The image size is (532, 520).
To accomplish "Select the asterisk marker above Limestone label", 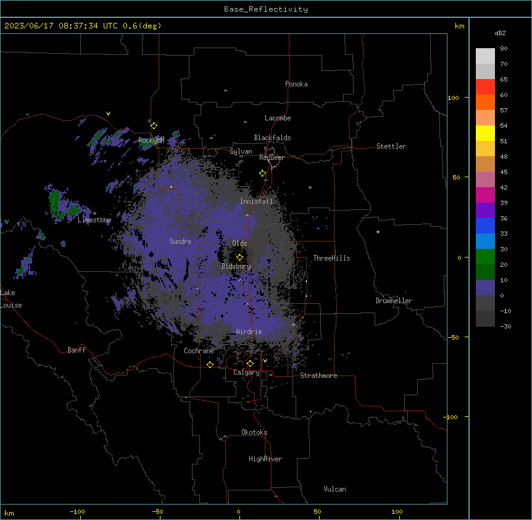I will [x=94, y=214].
